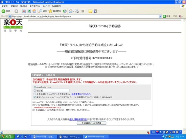The width and height of the screenshot is (186, 139).
Task: Click the 시작 Start button
Action: click(x=7, y=137)
